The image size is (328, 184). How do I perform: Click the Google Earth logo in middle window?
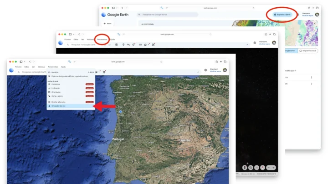pyautogui.click(x=61, y=43)
